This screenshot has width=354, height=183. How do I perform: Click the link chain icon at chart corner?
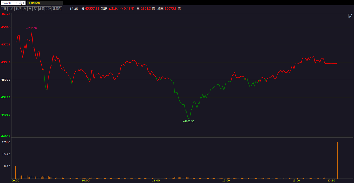click(351, 16)
